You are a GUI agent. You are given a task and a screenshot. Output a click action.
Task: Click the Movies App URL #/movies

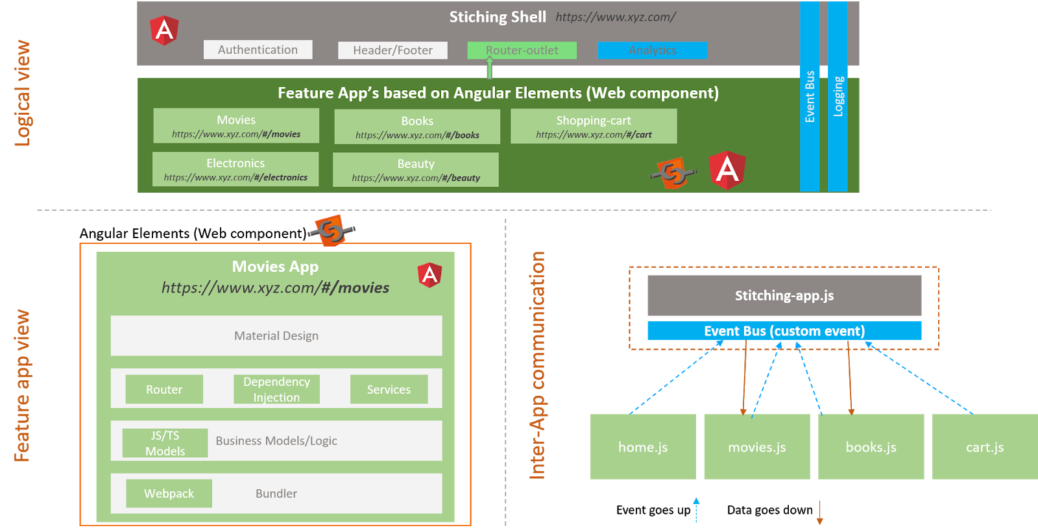275,288
